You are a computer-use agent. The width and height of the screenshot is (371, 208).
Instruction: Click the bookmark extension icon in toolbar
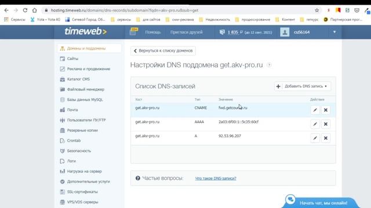click(x=338, y=10)
